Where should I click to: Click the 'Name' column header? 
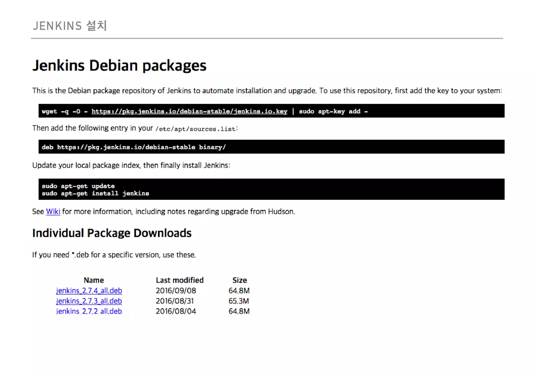(x=94, y=280)
